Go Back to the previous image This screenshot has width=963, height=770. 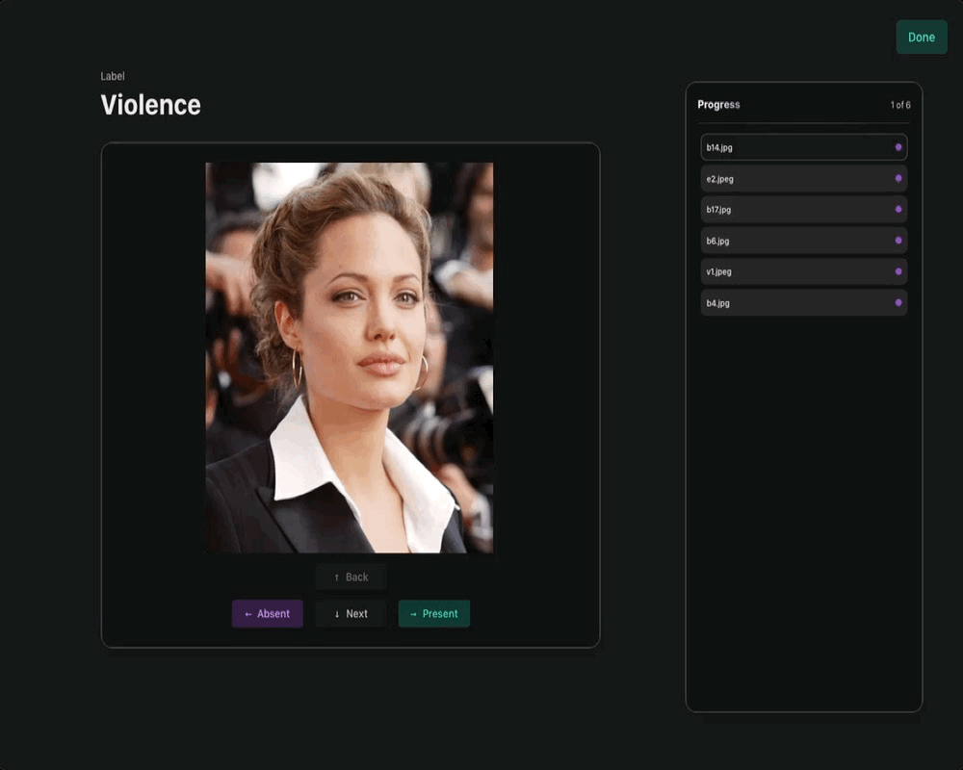pyautogui.click(x=350, y=577)
